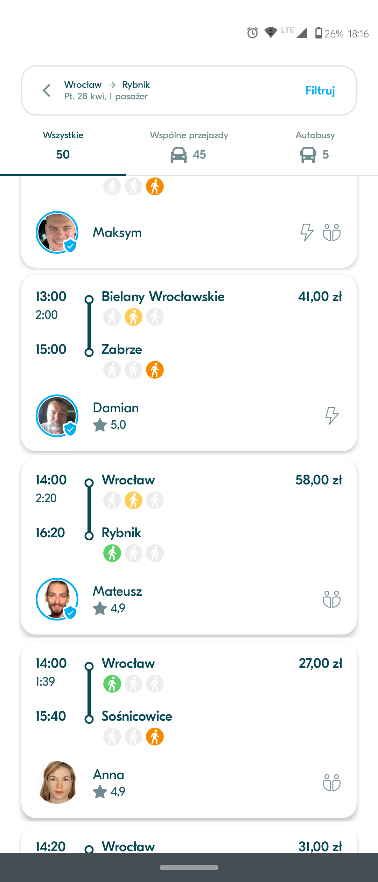Screen dimensions: 378x882
Task: Tap the yellow walking icon under Bielany Wrocławskie
Action: pos(134,317)
